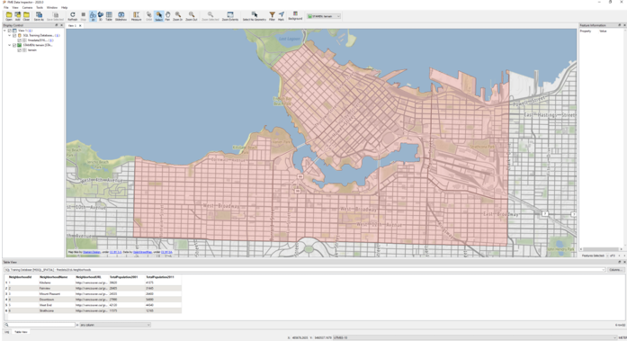The image size is (627, 341).
Task: Open the Tools menu
Action: pos(40,7)
